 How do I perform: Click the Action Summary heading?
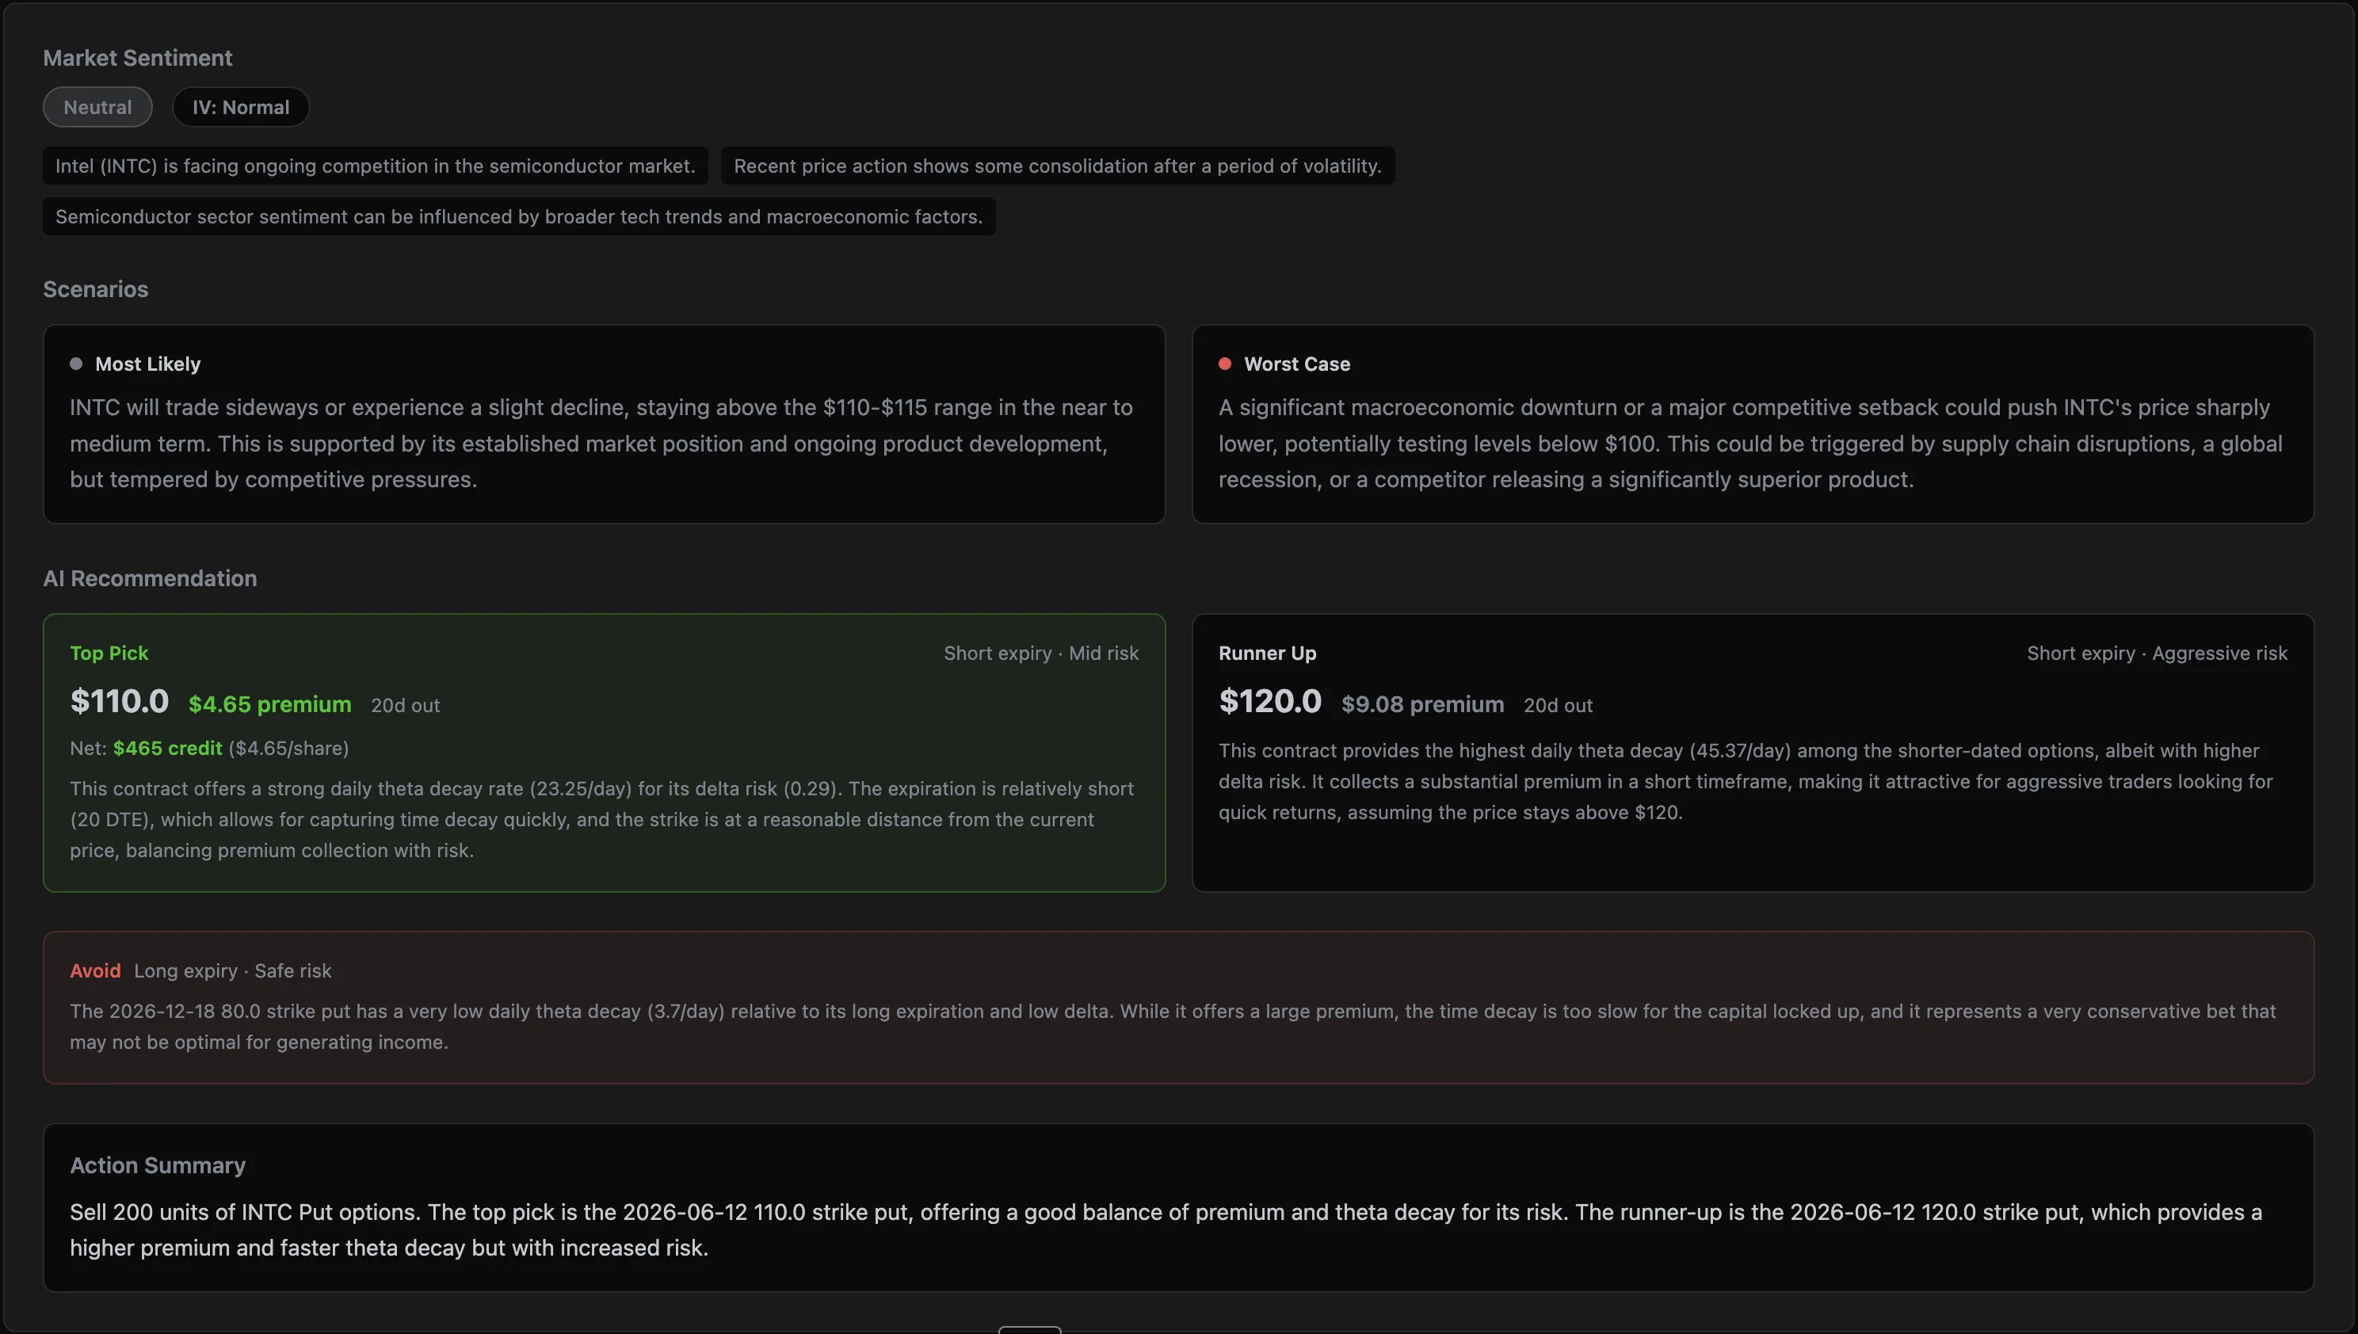158,1165
